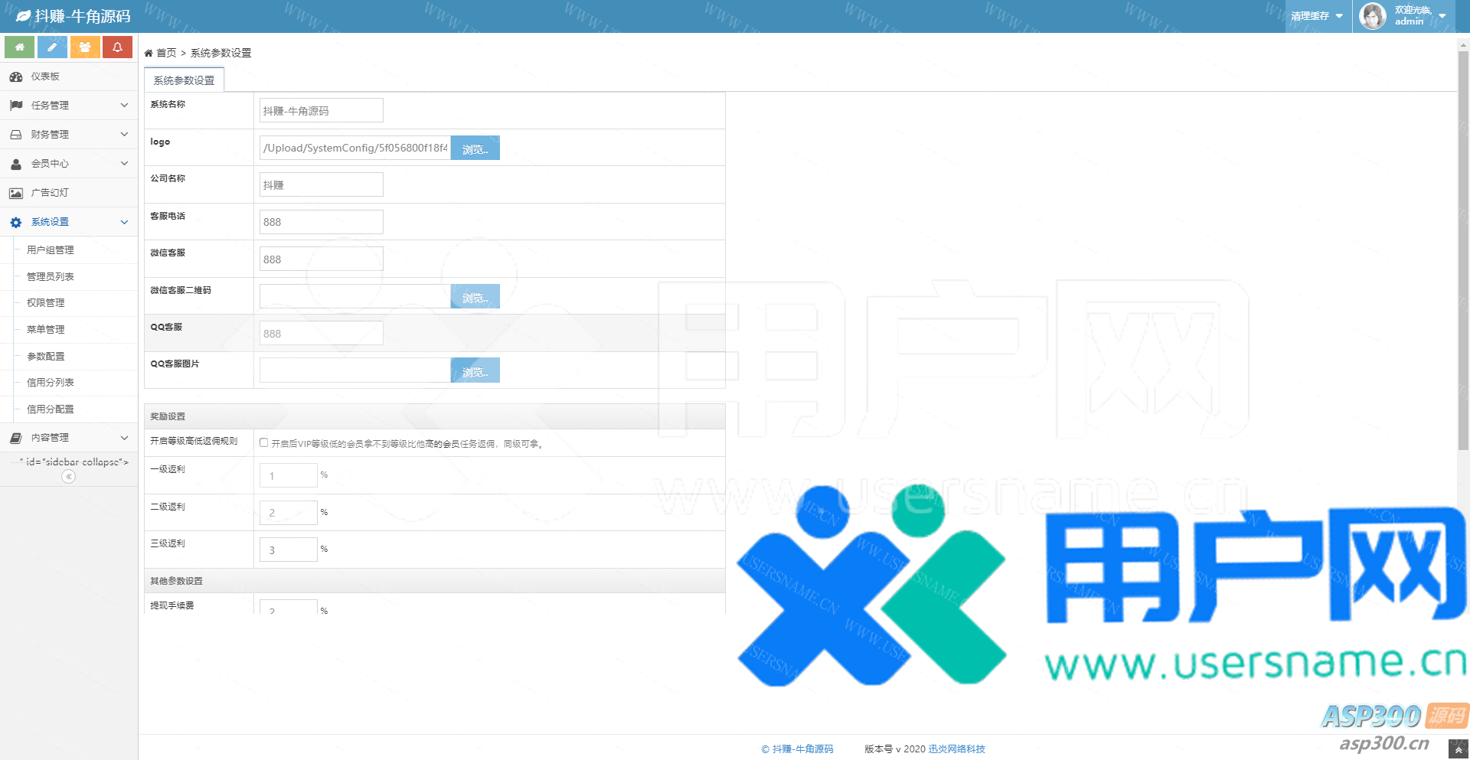Click the 浏览 button for QQ客服图片
The width and height of the screenshot is (1470, 760).
[x=475, y=370]
